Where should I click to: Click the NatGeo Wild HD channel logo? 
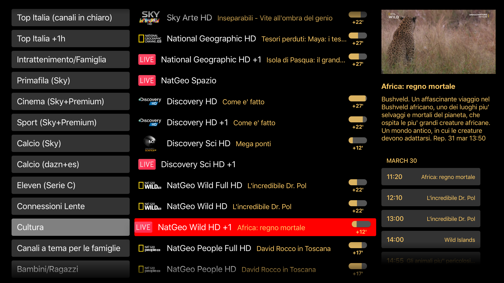(150, 206)
